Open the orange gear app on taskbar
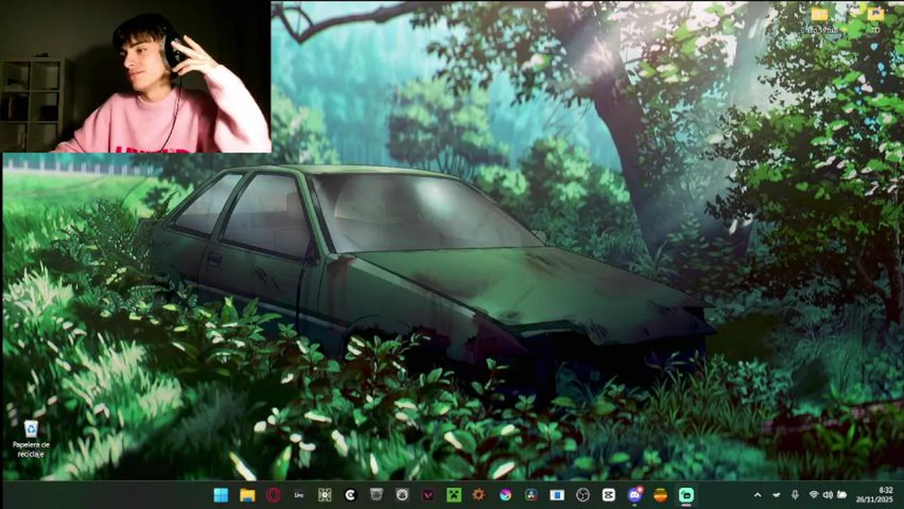This screenshot has width=904, height=509. 480,495
